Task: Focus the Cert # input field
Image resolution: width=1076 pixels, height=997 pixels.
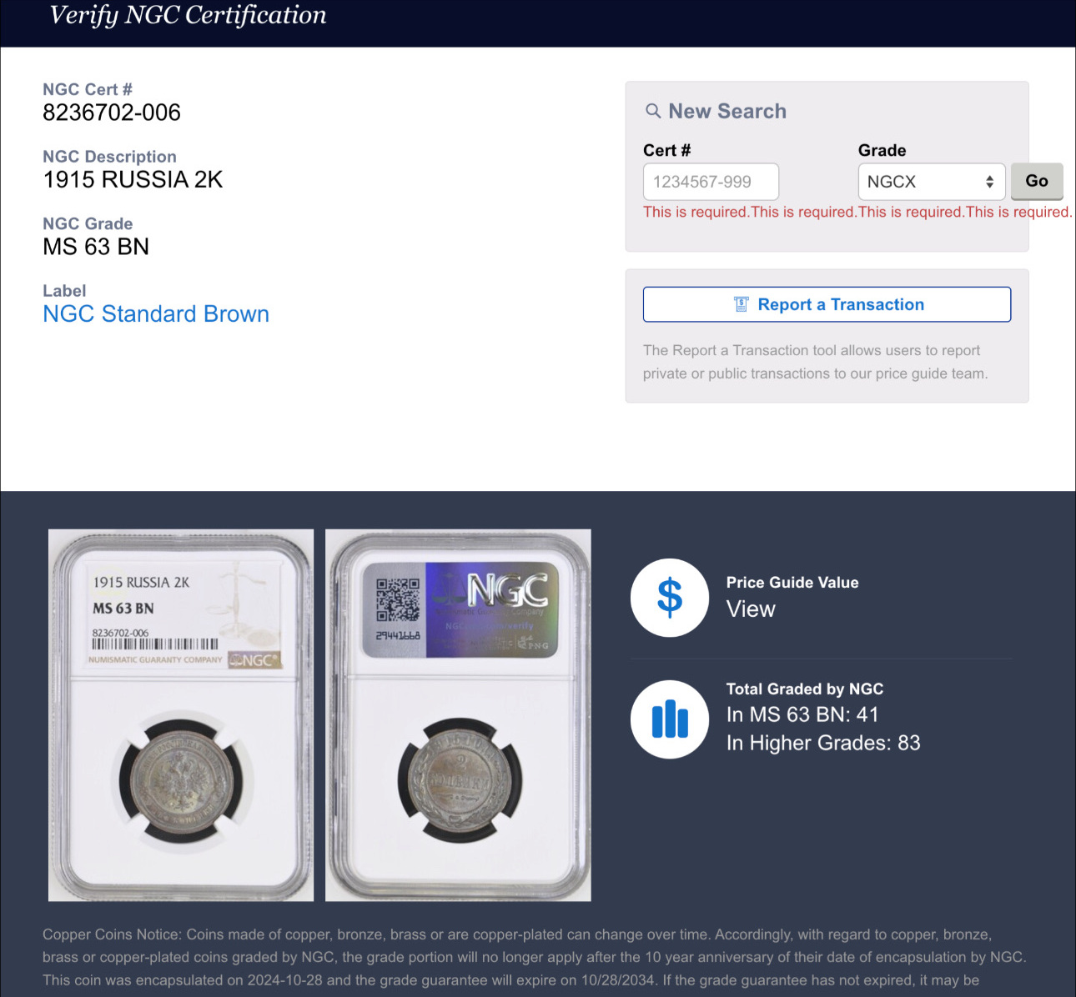Action: coord(711,182)
